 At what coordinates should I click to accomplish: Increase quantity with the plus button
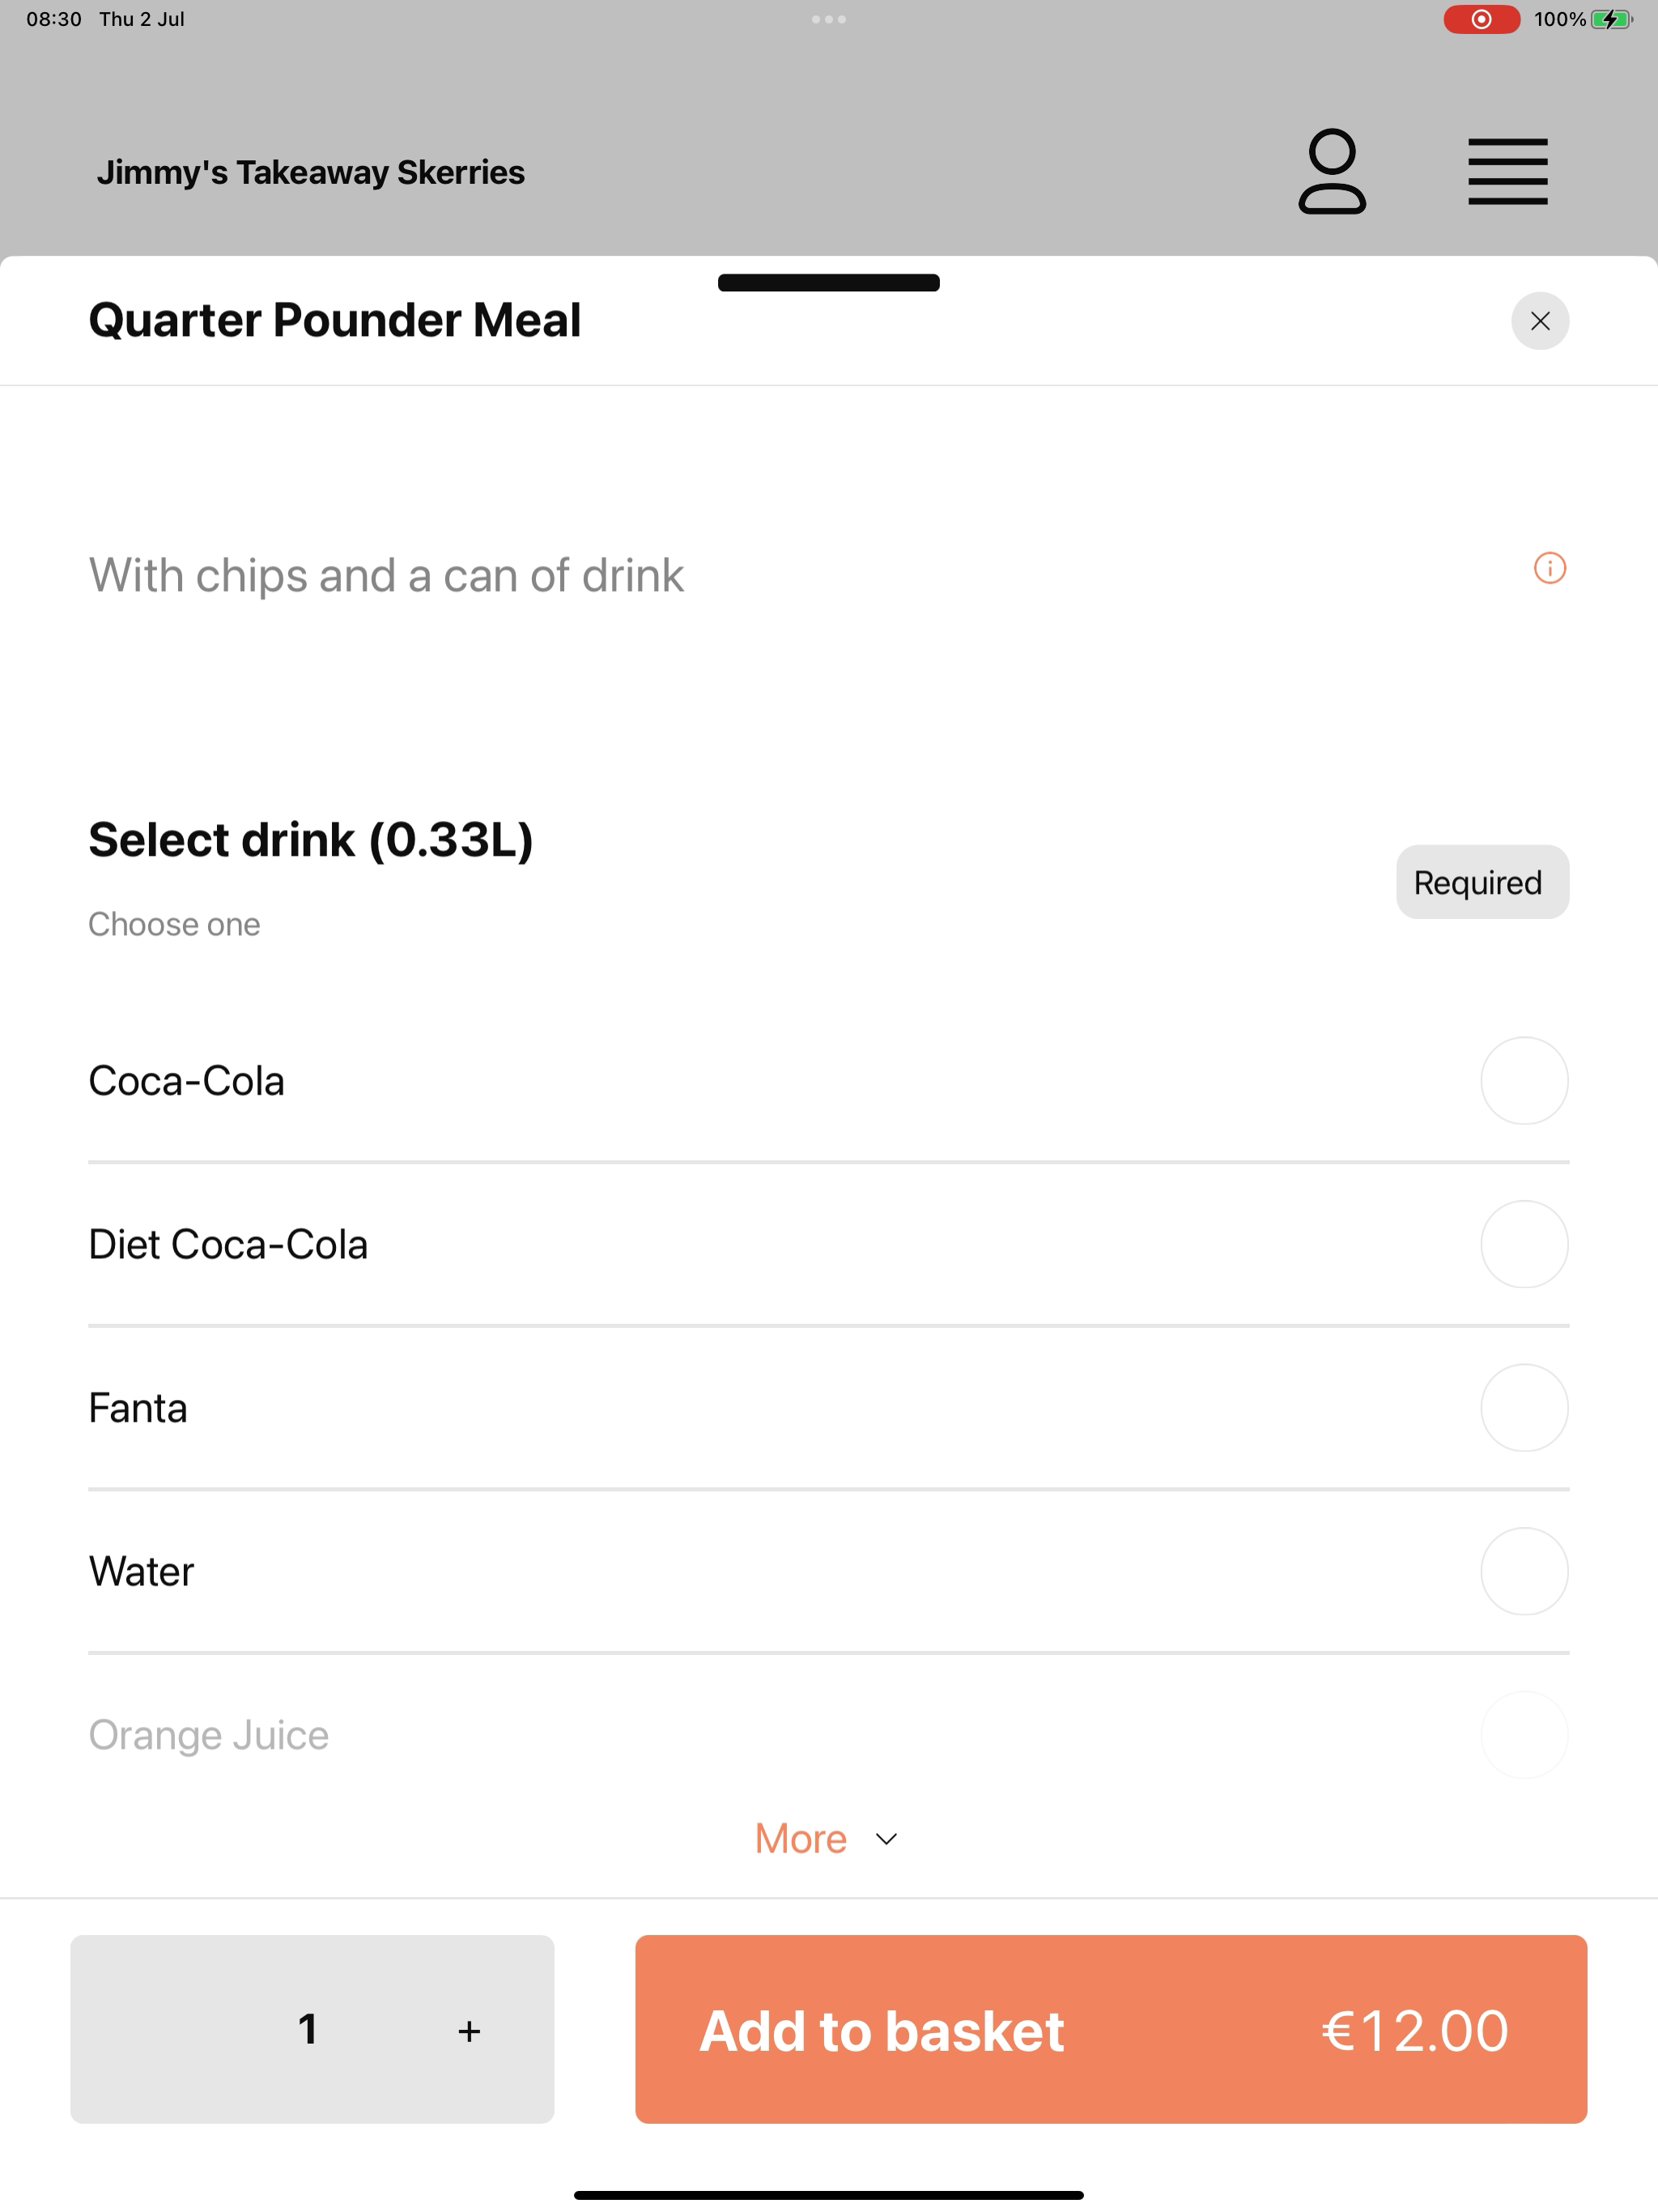[469, 2030]
